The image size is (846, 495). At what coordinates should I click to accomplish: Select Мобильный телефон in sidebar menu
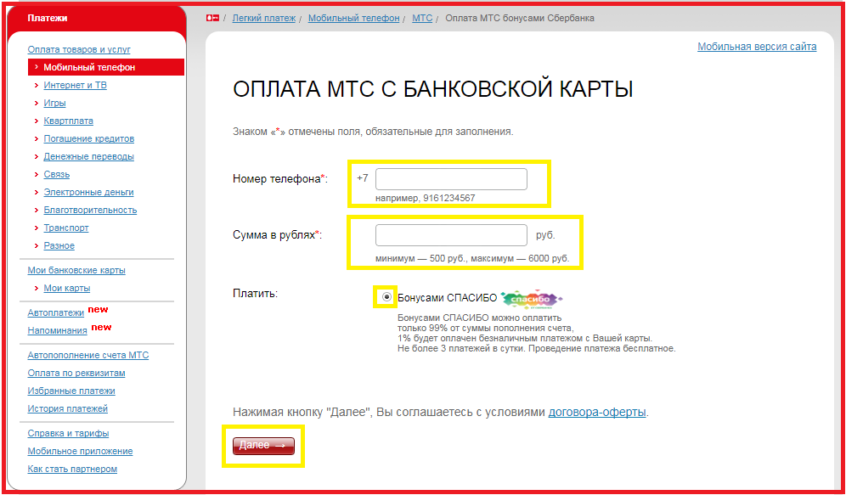[x=106, y=67]
